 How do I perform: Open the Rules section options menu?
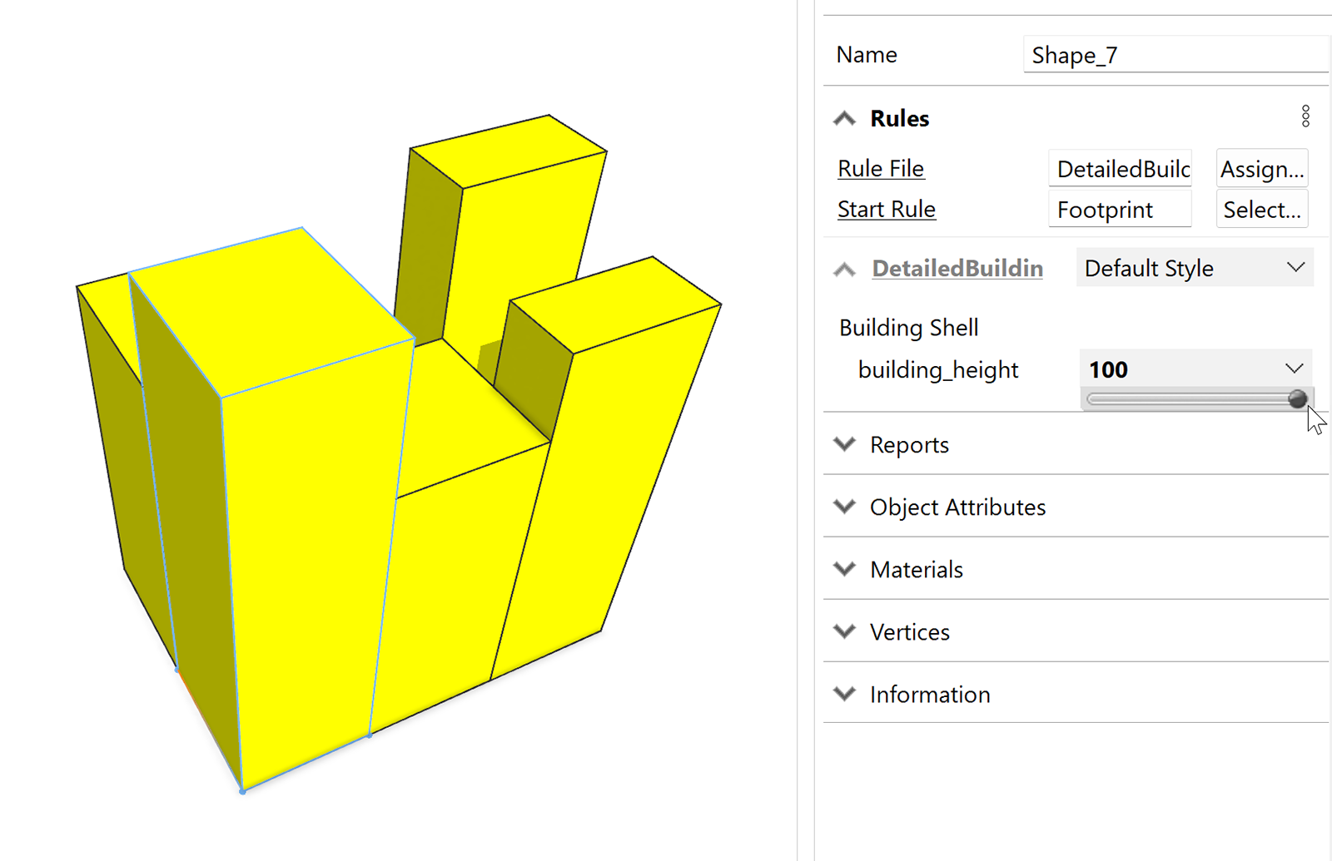click(x=1305, y=116)
